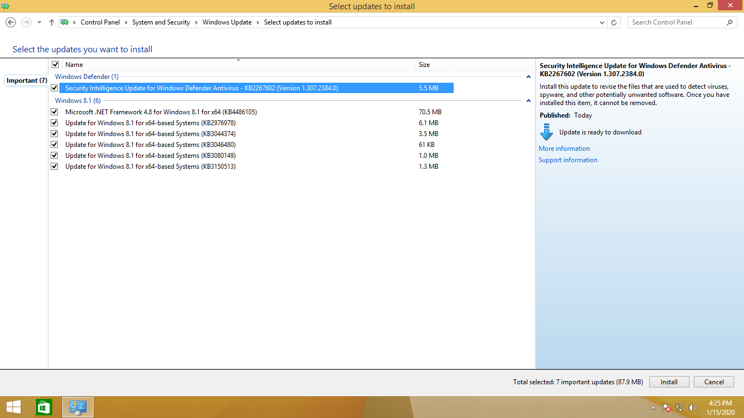
Task: Select Update KB3046480 row text
Action: 150,144
